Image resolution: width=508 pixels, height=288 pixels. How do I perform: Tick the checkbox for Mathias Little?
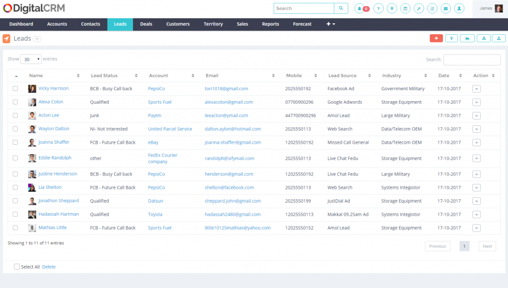tap(15, 228)
